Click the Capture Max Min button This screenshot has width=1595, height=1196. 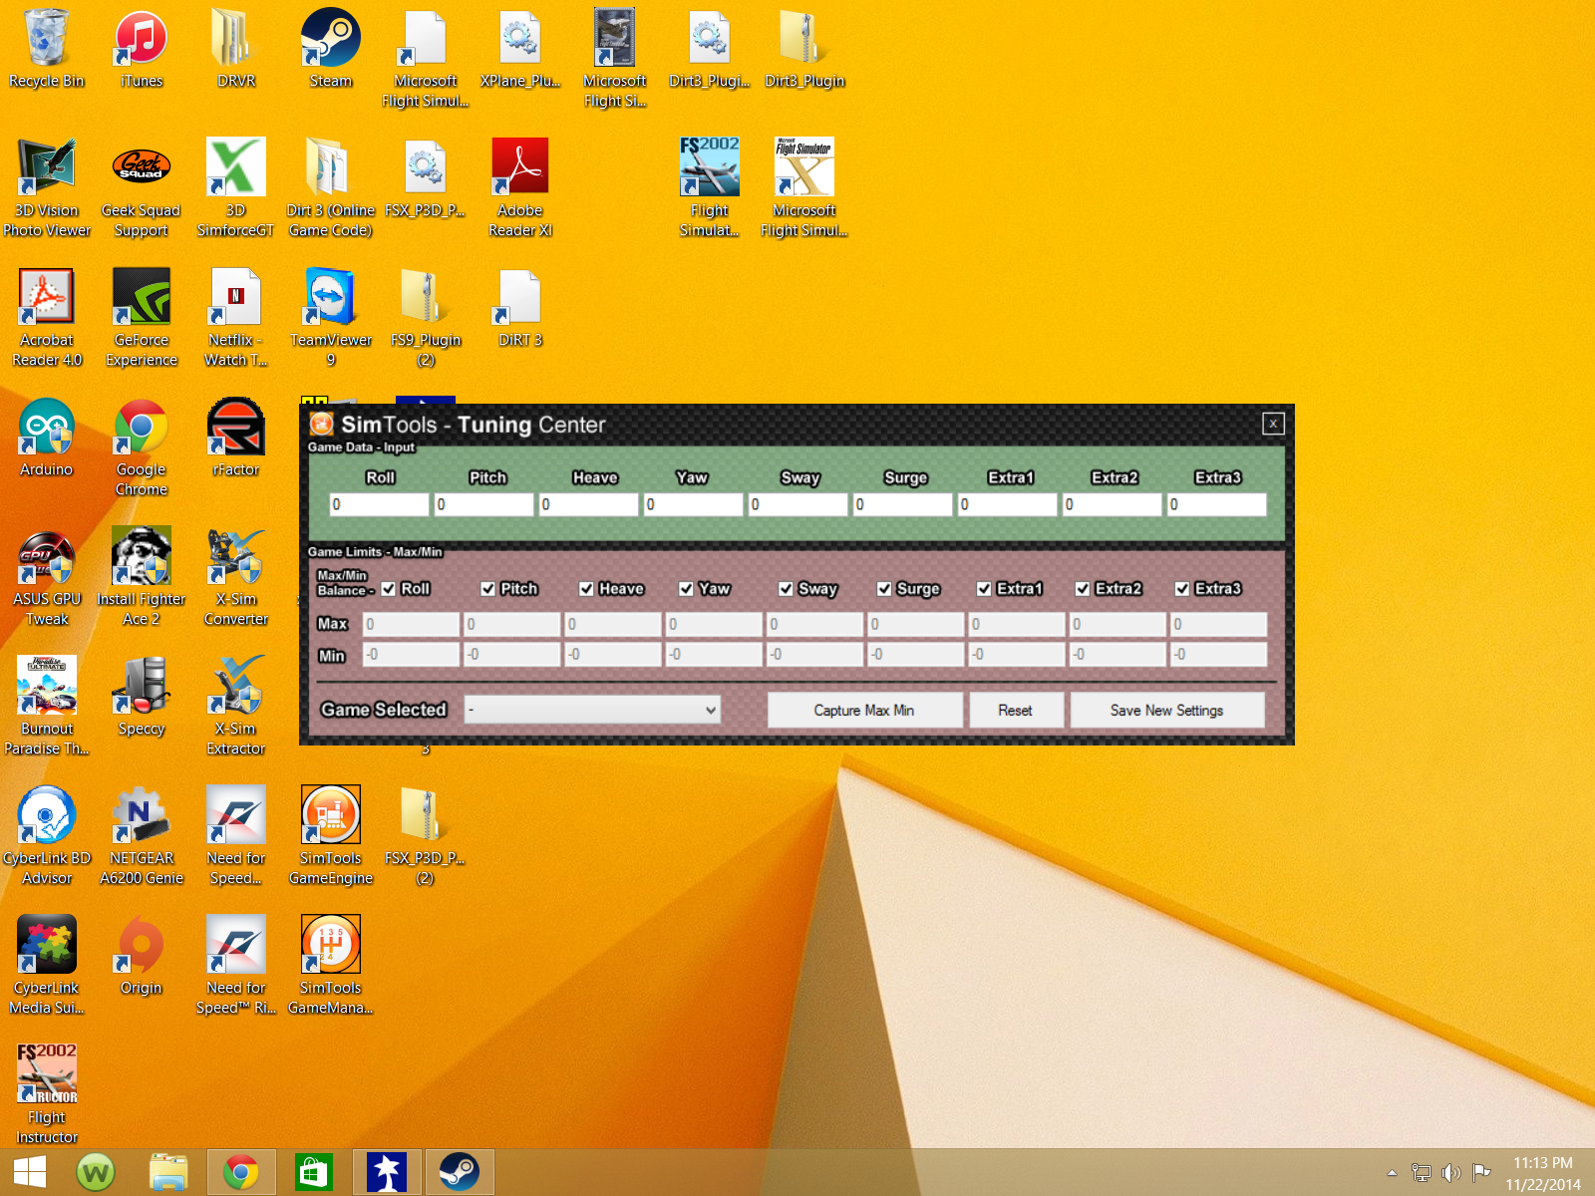864,710
